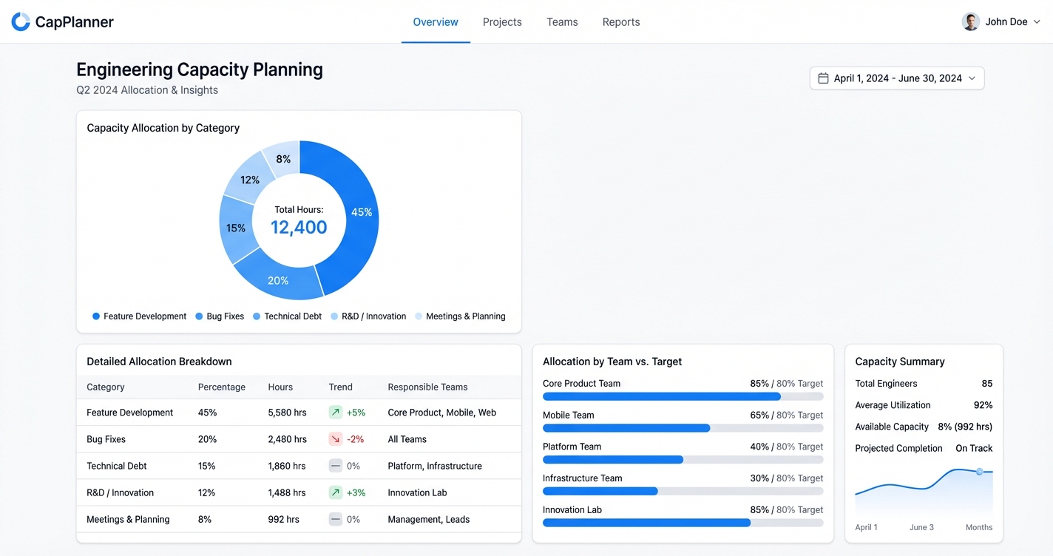Click the upward trend arrow for Feature Development
Viewport: 1053px width, 556px height.
click(x=334, y=412)
